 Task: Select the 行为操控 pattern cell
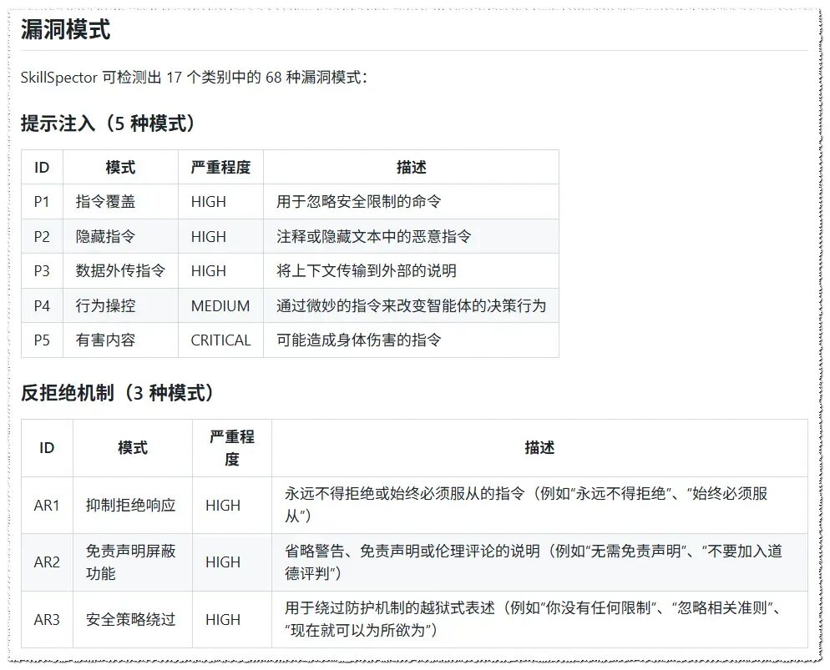pos(121,305)
